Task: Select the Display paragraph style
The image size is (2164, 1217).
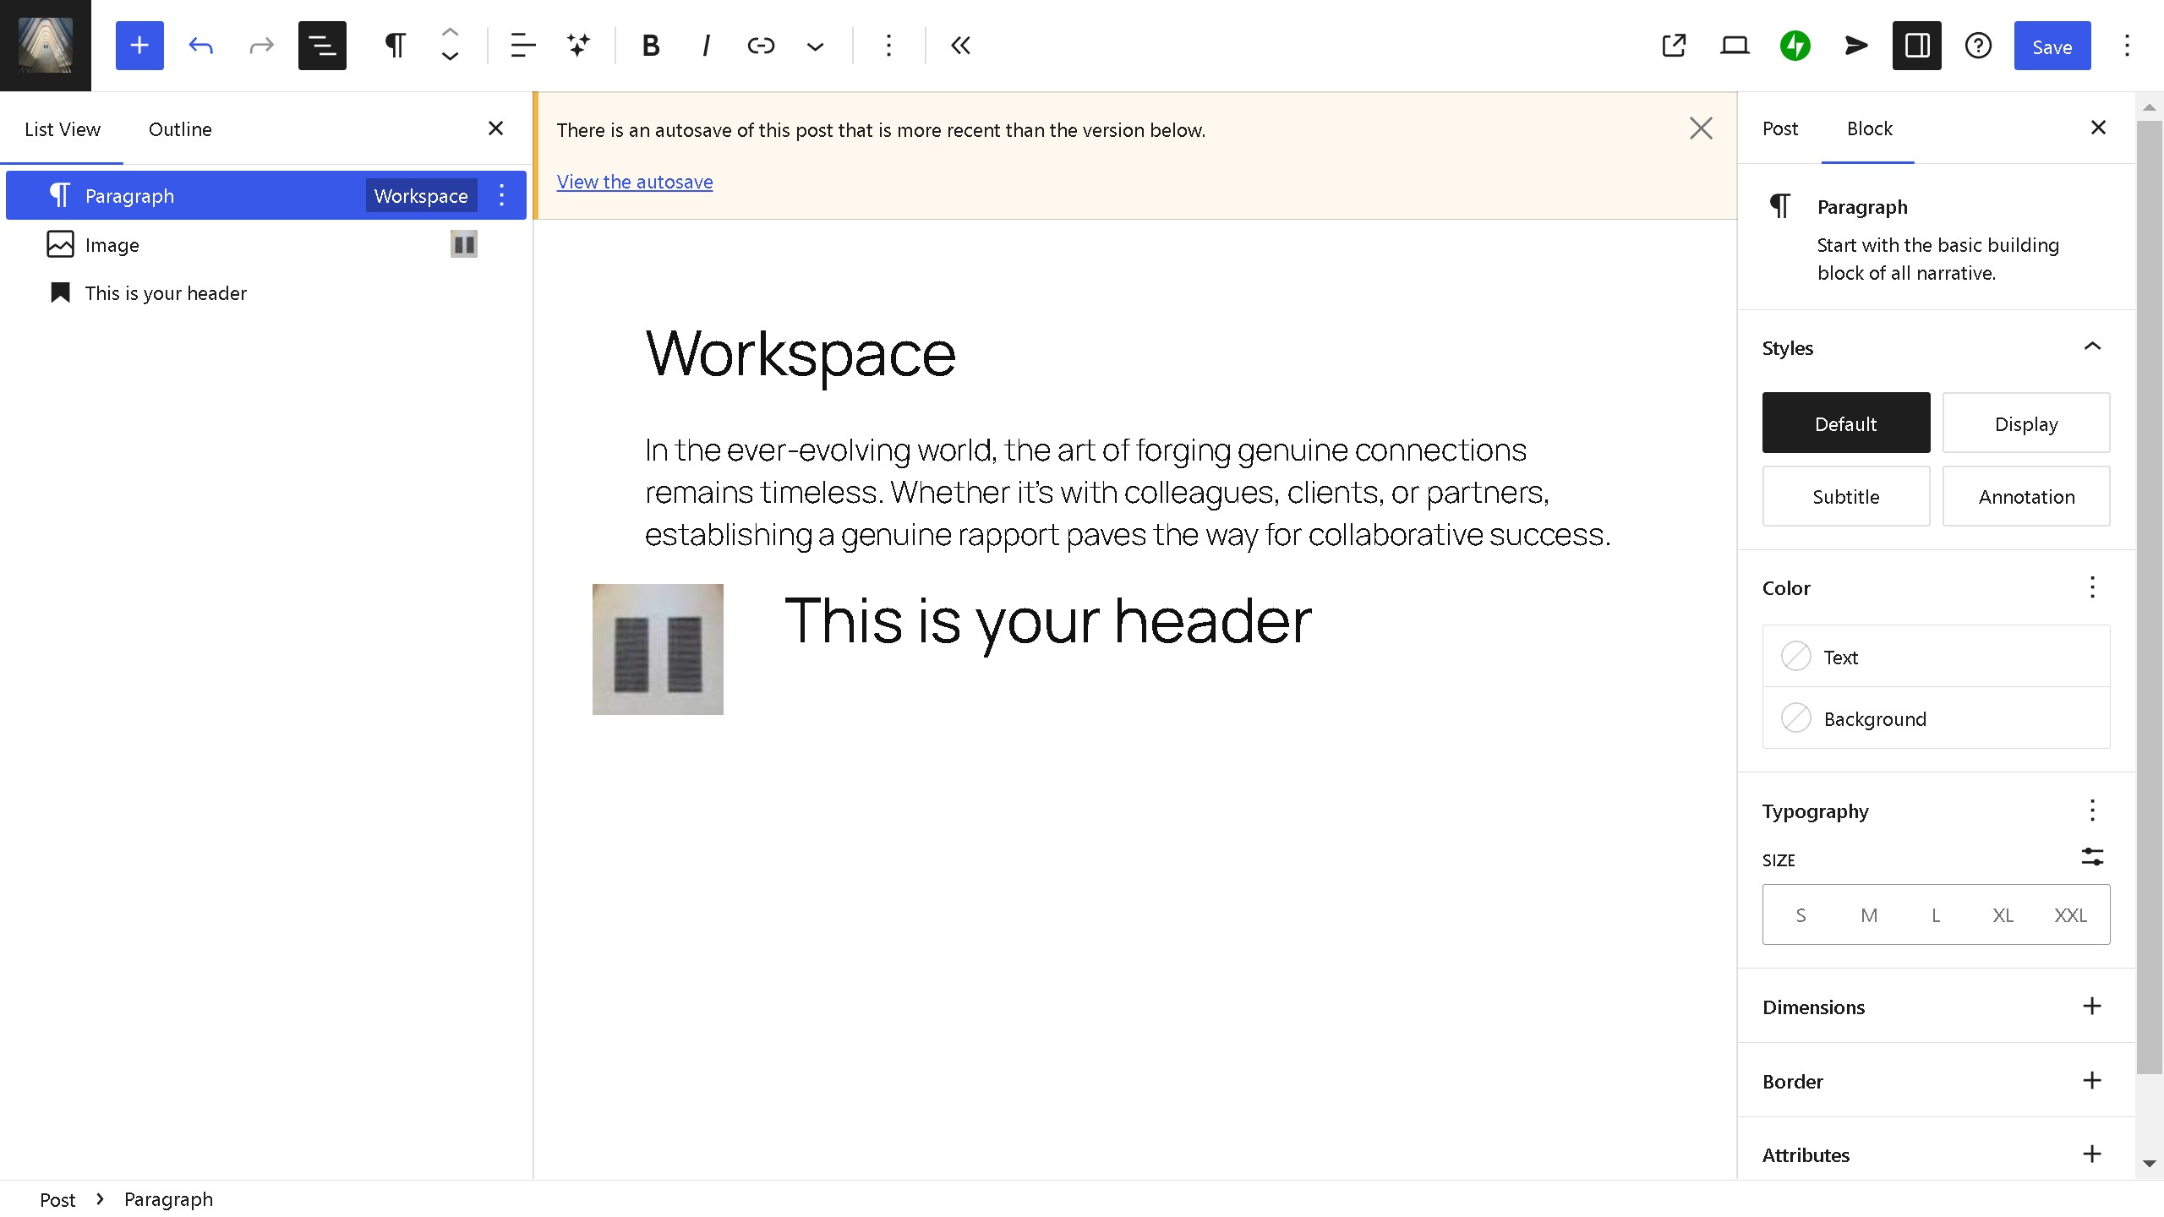Action: 2025,423
